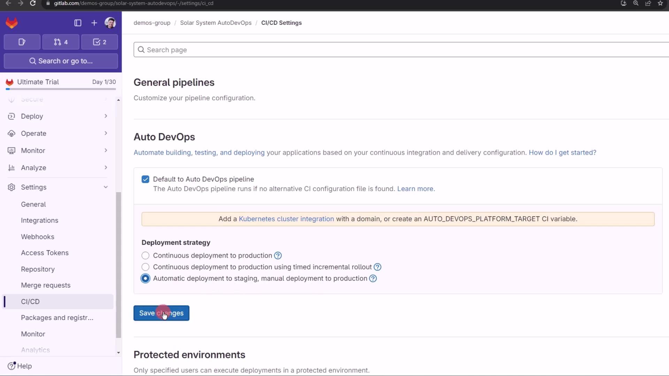Click the plus create new icon

(94, 23)
